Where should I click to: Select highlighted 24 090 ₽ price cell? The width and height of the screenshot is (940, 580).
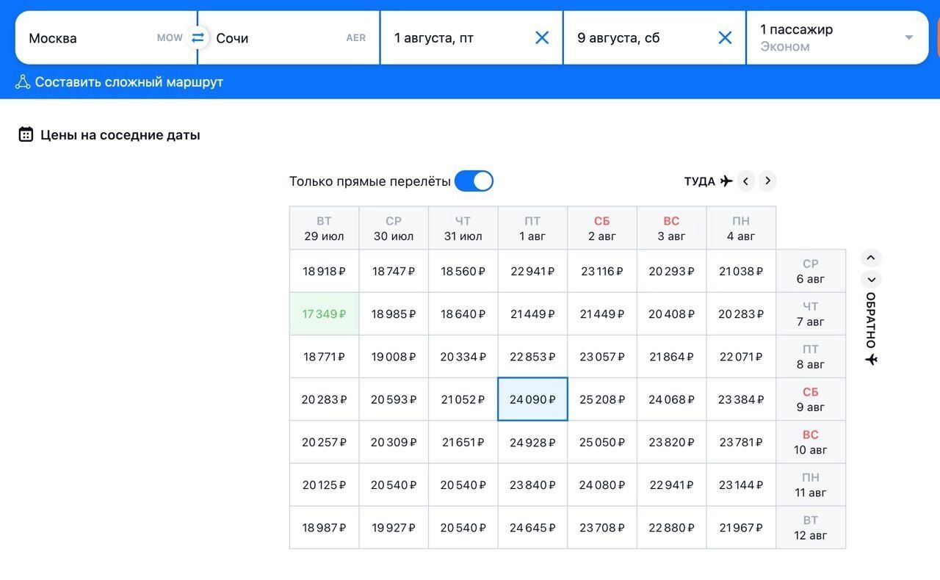pos(532,399)
